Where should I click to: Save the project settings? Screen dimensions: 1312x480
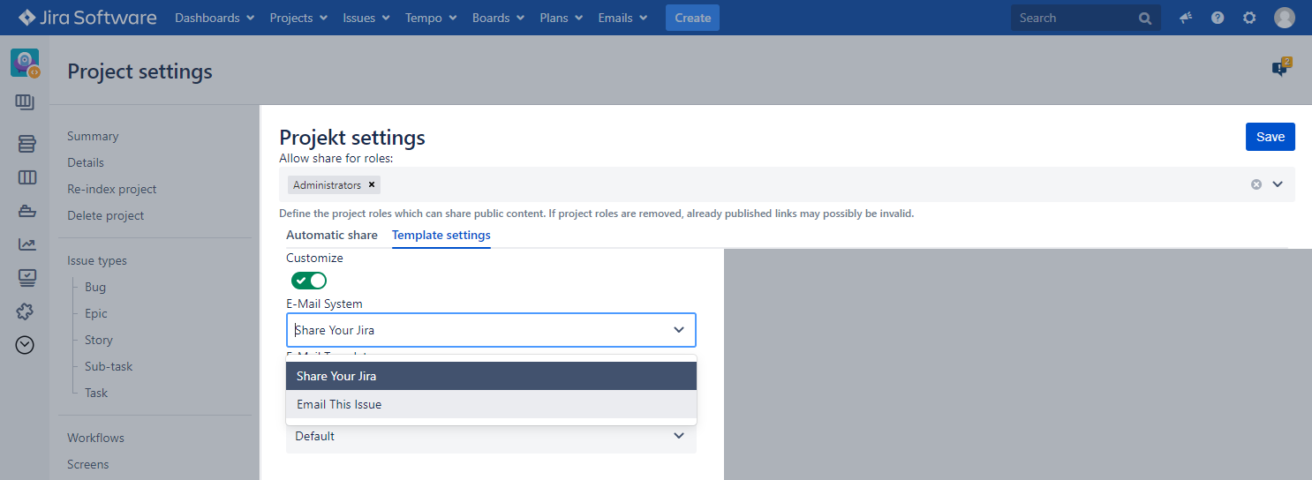(x=1270, y=137)
